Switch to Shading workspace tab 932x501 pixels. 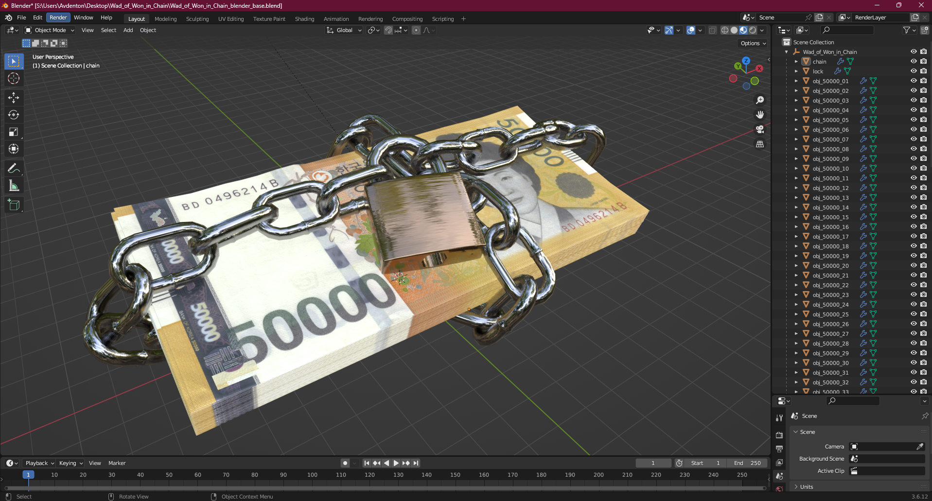(x=304, y=19)
